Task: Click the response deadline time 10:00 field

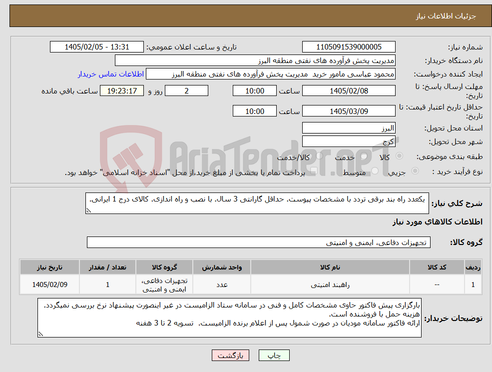Action: click(254, 91)
